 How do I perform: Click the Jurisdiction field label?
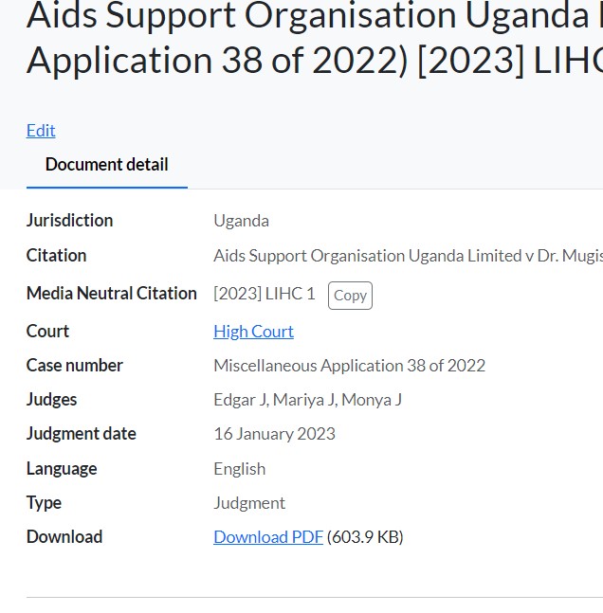[x=69, y=221]
